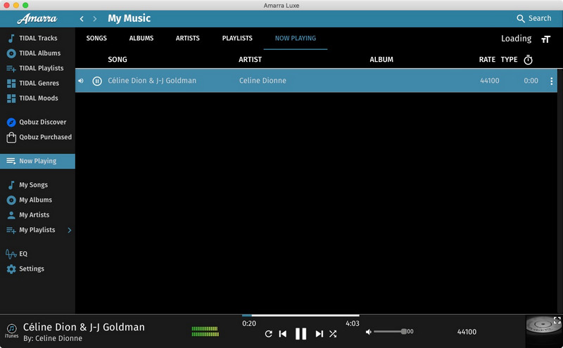Switch to the ARTISTS tab

[x=187, y=38]
